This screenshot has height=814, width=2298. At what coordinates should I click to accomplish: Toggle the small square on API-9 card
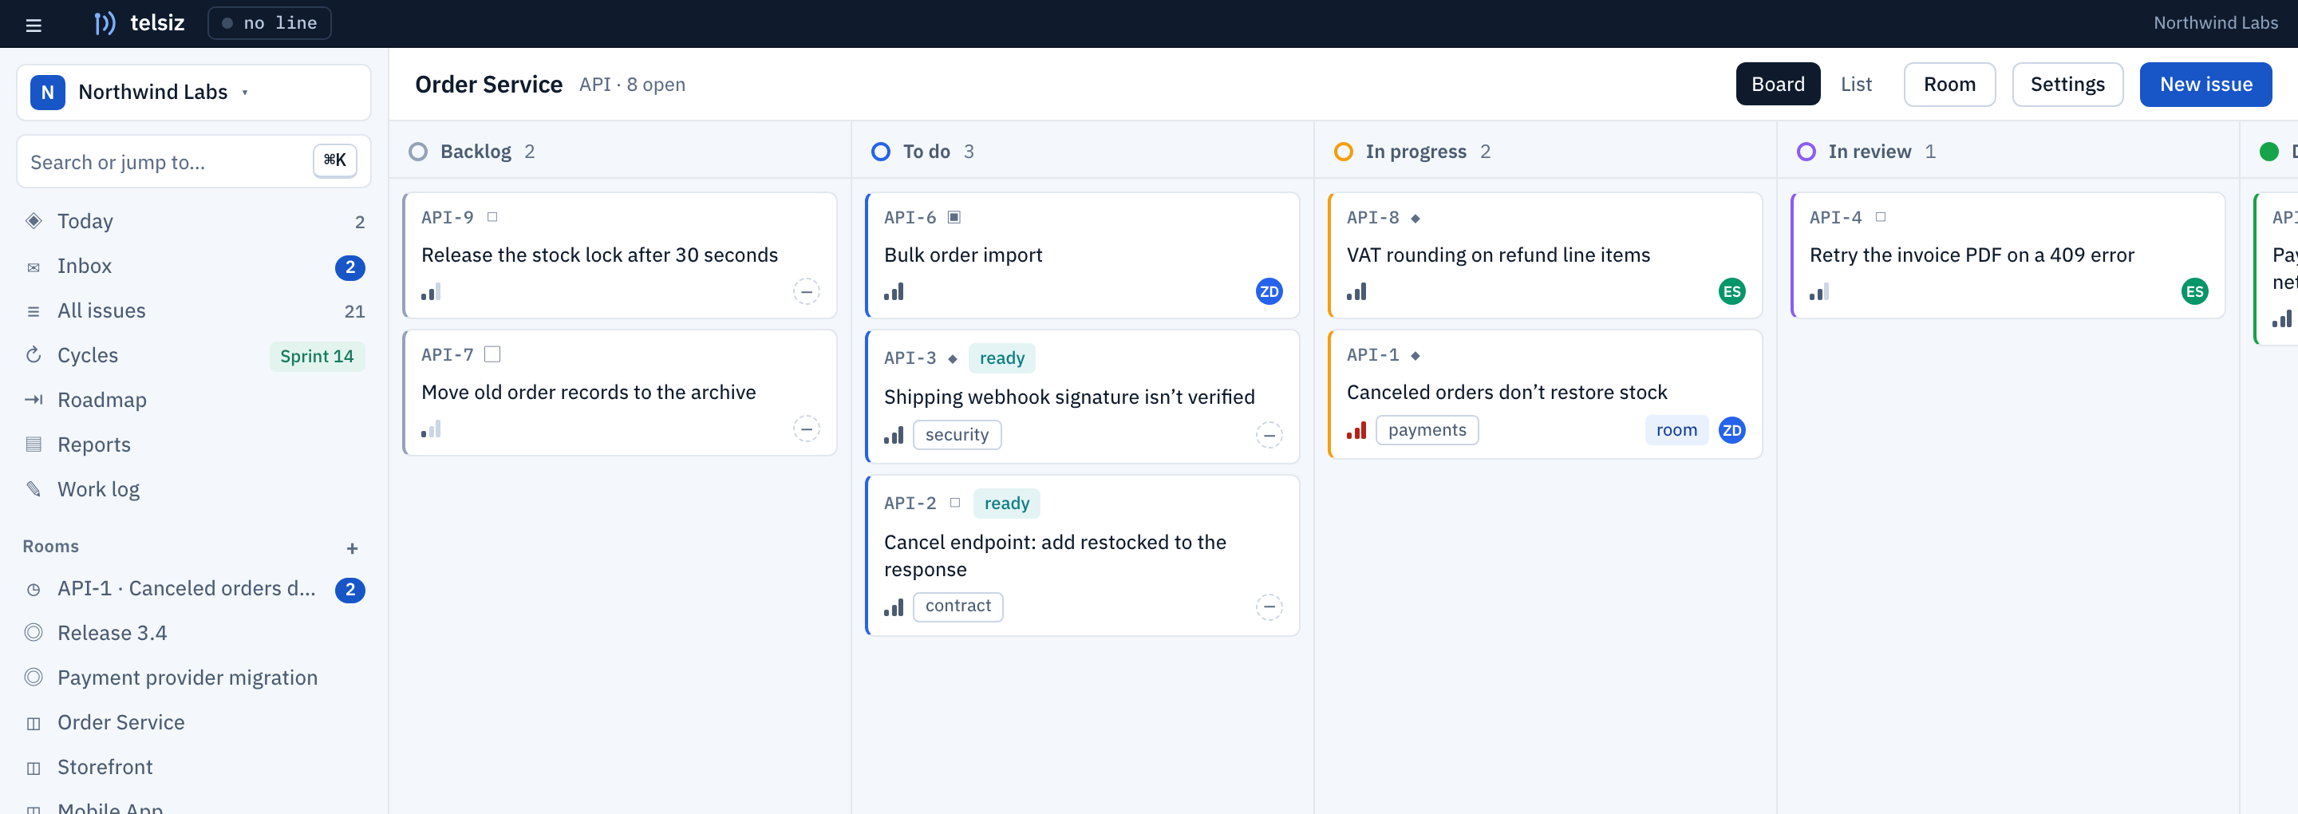coord(492,217)
